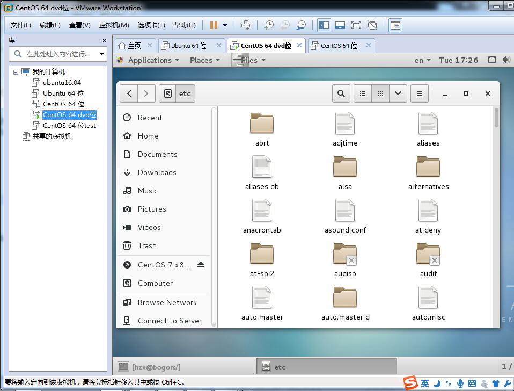Viewport: 514px width, 391px height.
Task: Open the 编辑(E) menu
Action: point(50,25)
